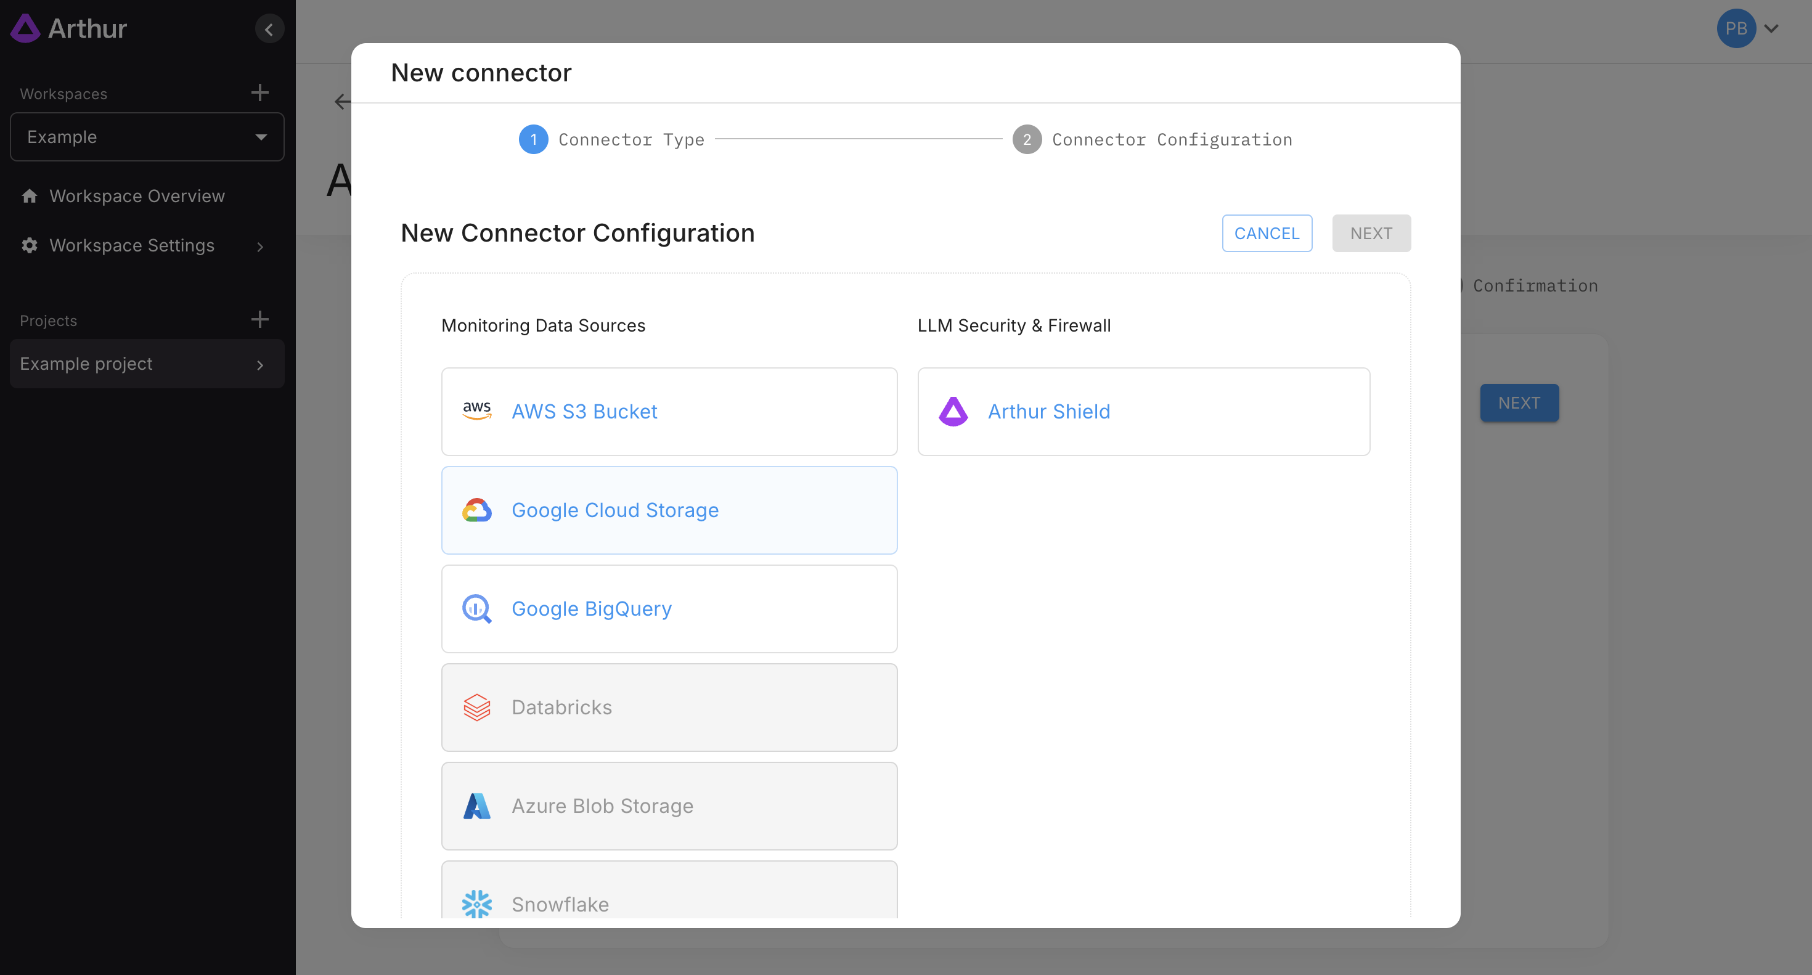Go to Workspace Overview
This screenshot has width=1812, height=975.
[x=136, y=196]
